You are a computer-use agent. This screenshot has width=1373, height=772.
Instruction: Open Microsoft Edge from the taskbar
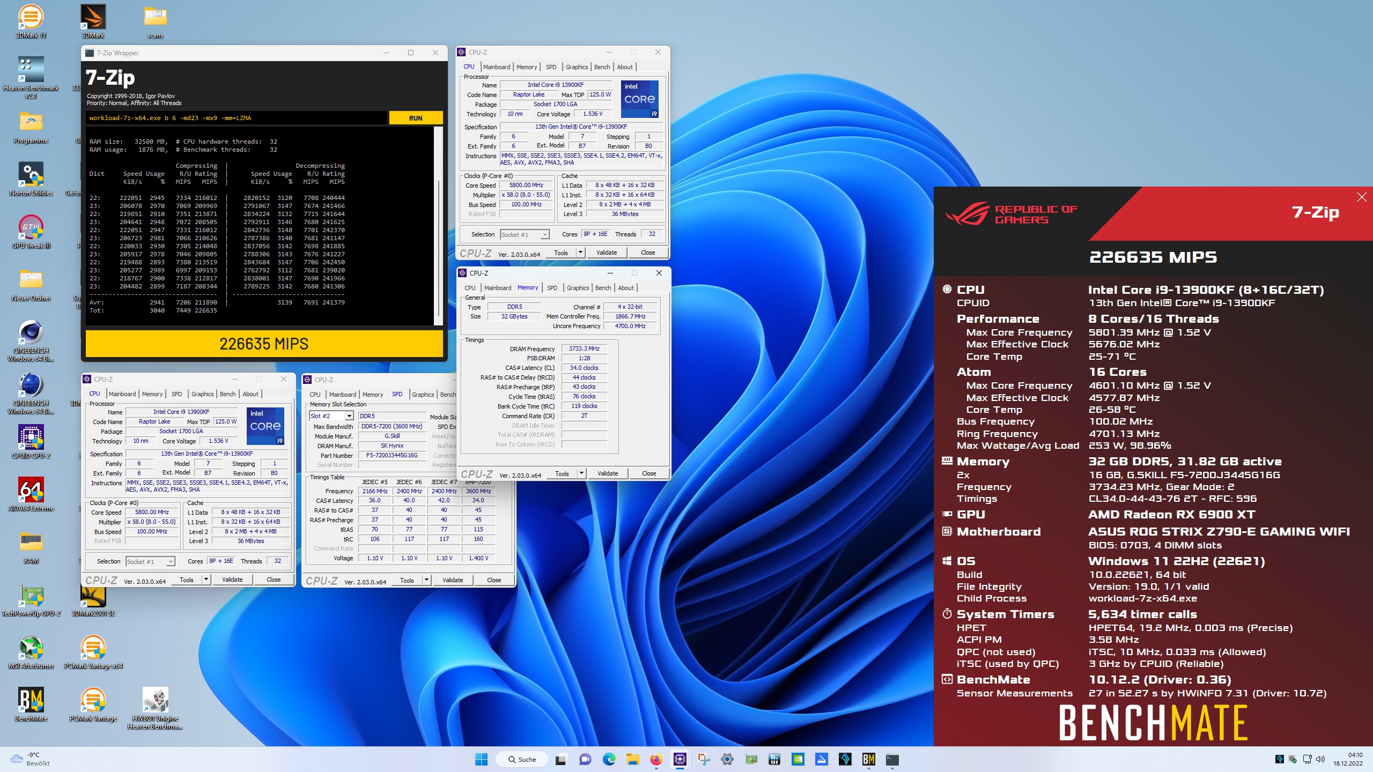coord(609,759)
